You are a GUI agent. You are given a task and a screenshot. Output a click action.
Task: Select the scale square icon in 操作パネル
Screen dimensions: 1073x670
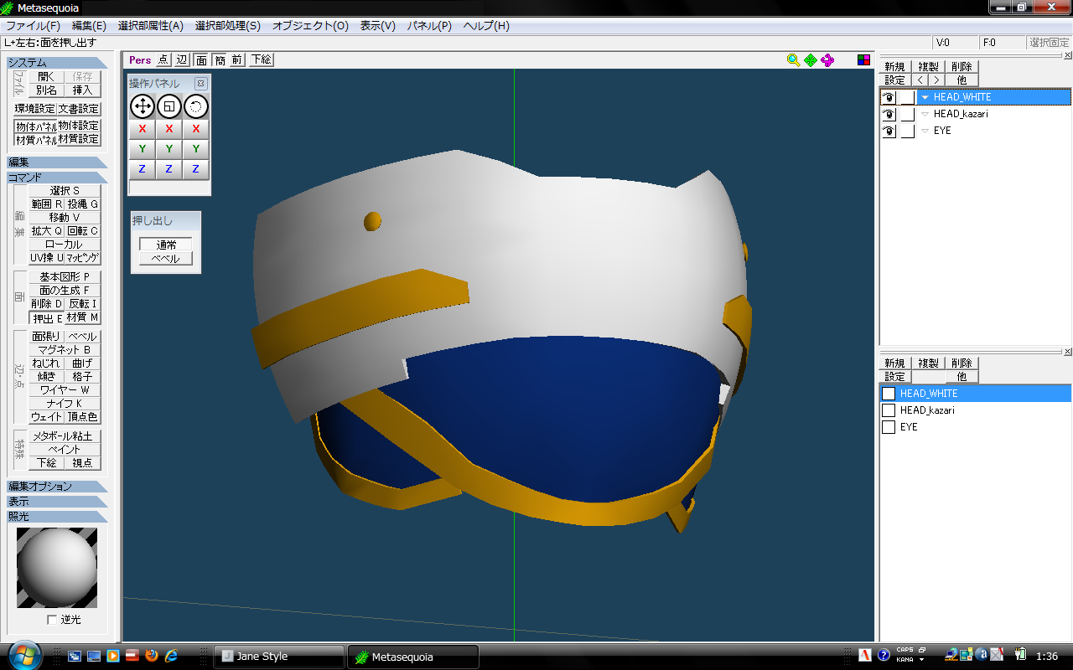(169, 106)
